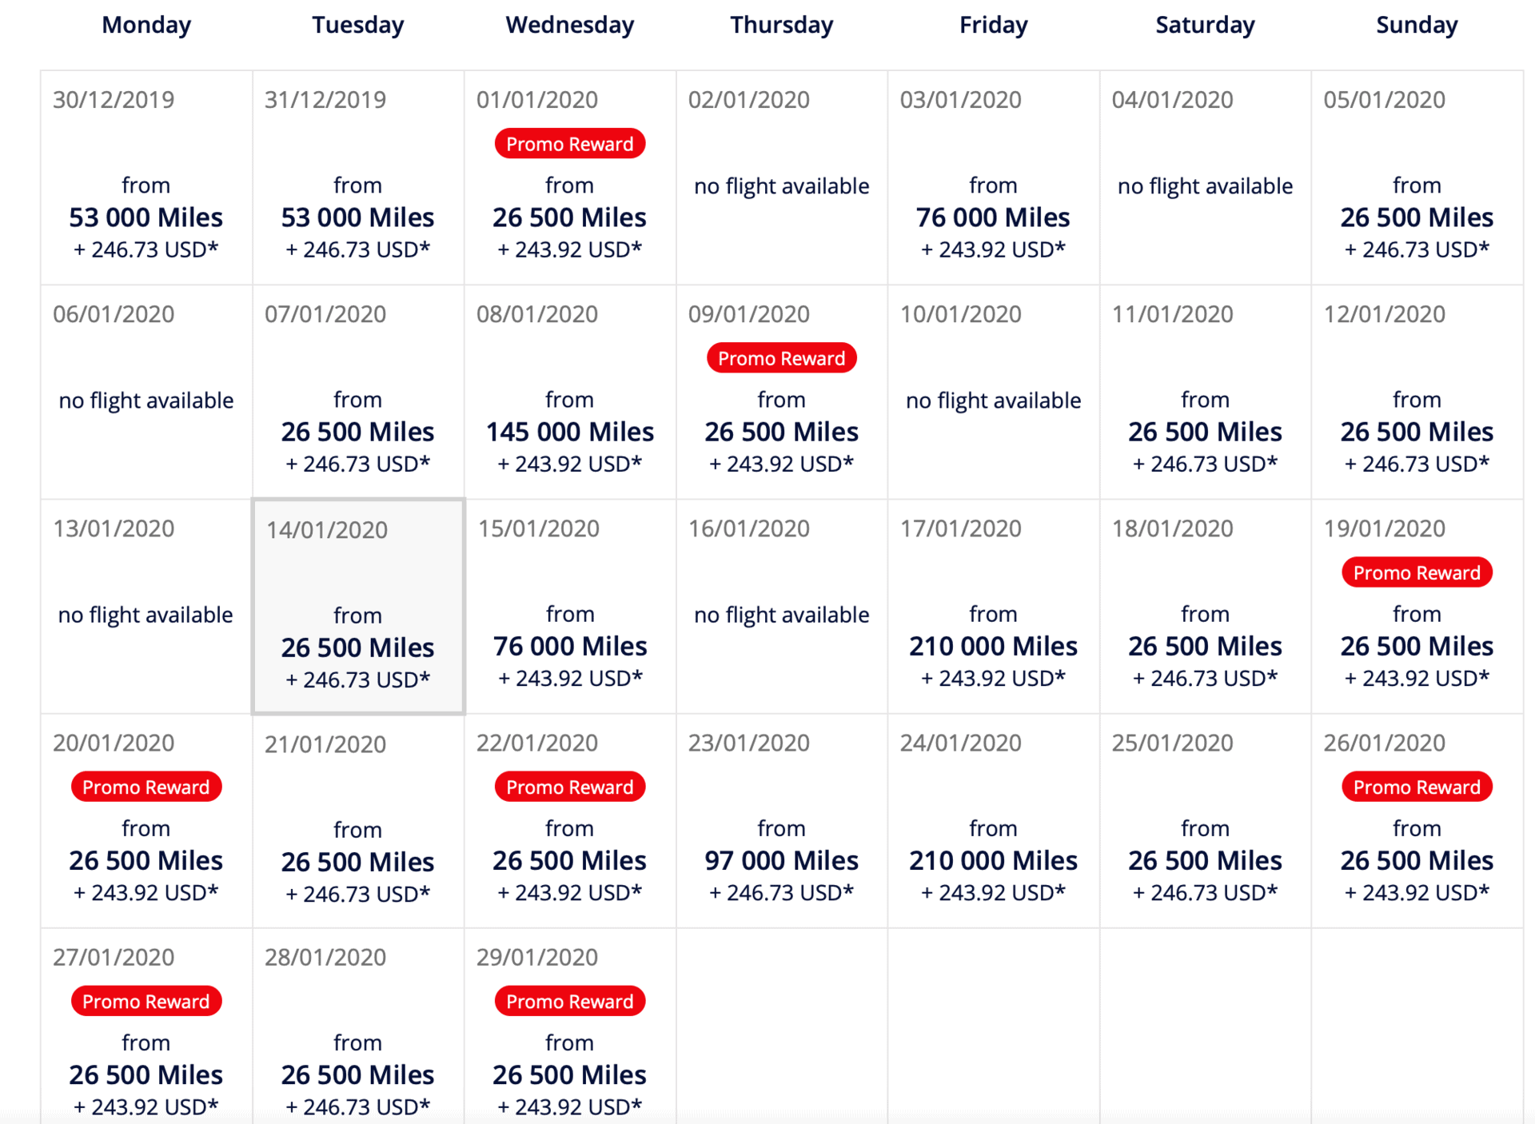Viewport: 1535px width, 1124px height.
Task: Choose the 145 000 Miles fare on 08/01/2020
Action: click(570, 392)
